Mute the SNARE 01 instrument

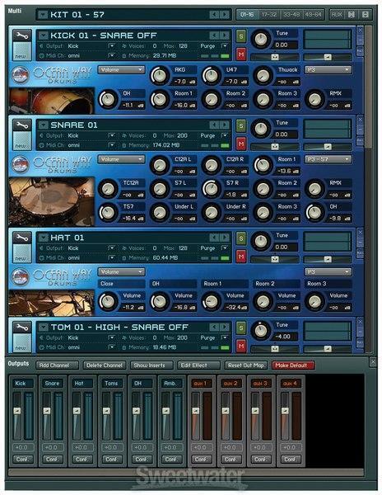[x=241, y=144]
